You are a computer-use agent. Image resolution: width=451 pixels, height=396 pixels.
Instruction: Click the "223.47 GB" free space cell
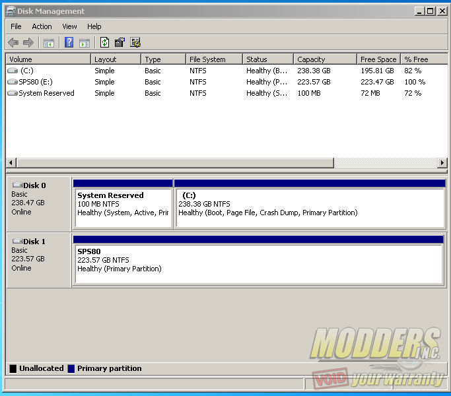pos(377,82)
